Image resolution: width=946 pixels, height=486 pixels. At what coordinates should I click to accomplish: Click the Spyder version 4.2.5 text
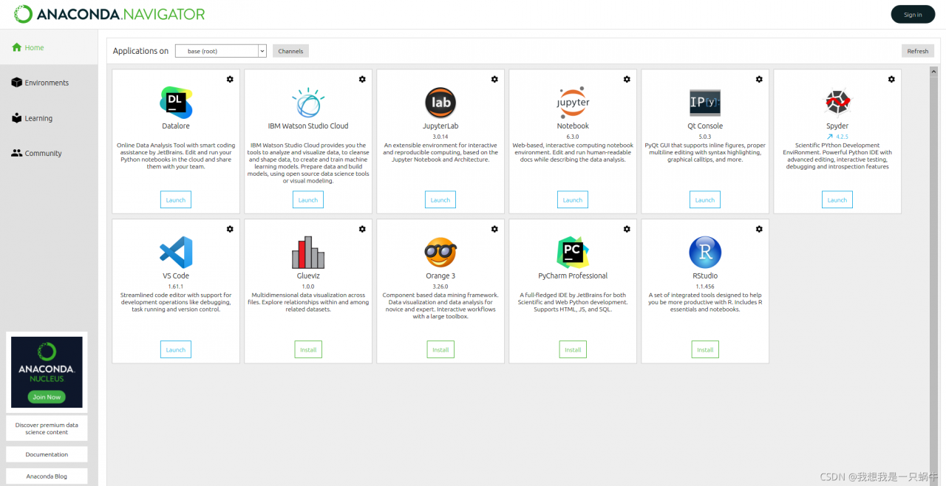tap(843, 137)
